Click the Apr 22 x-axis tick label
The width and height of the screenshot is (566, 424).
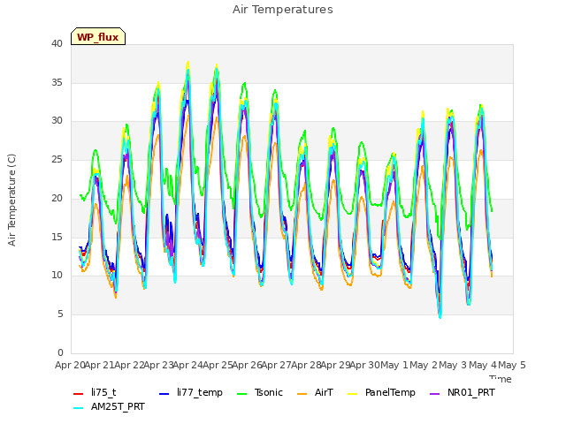pos(129,365)
